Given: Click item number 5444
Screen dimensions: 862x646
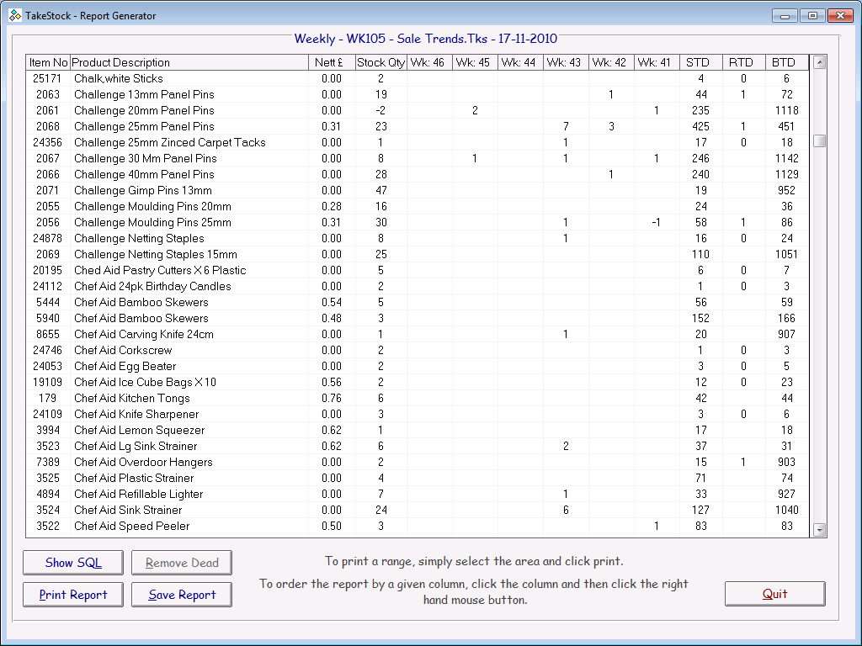Looking at the screenshot, I should pyautogui.click(x=48, y=302).
